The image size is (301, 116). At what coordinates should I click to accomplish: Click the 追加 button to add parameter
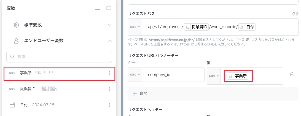140,94
